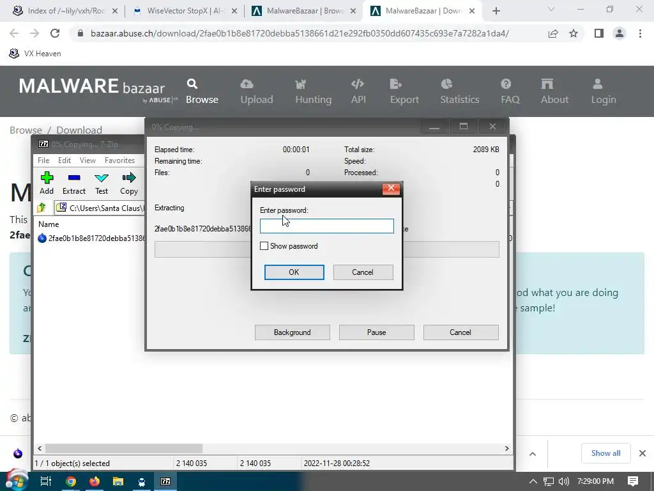Open the Edit menu in 7-Zip
The image size is (654, 491).
point(65,160)
